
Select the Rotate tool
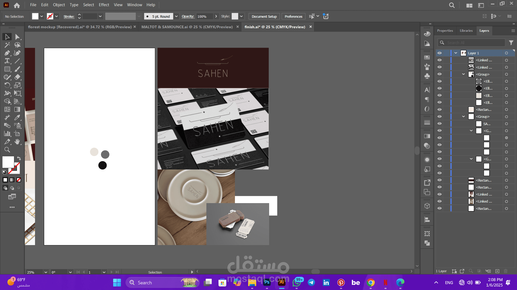click(7, 85)
